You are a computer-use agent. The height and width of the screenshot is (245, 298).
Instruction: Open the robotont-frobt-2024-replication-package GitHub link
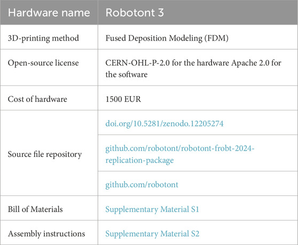click(180, 154)
